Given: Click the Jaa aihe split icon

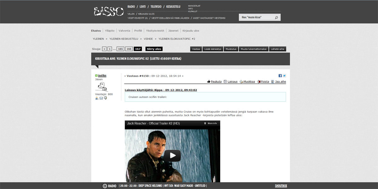Looking at the screenshot, I should [272, 81].
